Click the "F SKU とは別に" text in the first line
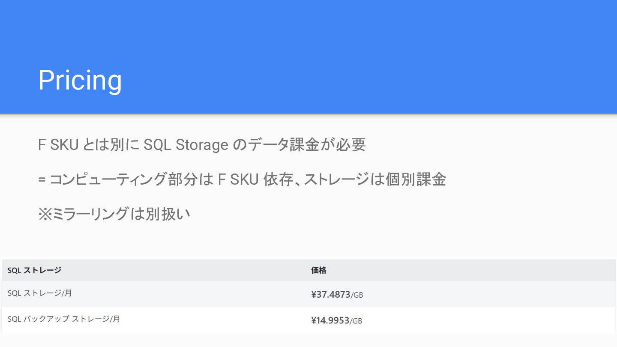 (88, 145)
